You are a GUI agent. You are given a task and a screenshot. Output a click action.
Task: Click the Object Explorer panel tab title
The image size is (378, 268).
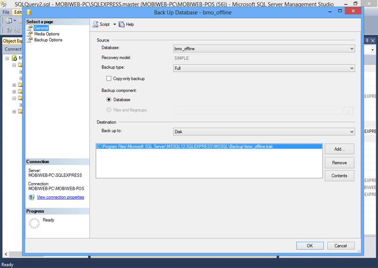[x=13, y=41]
